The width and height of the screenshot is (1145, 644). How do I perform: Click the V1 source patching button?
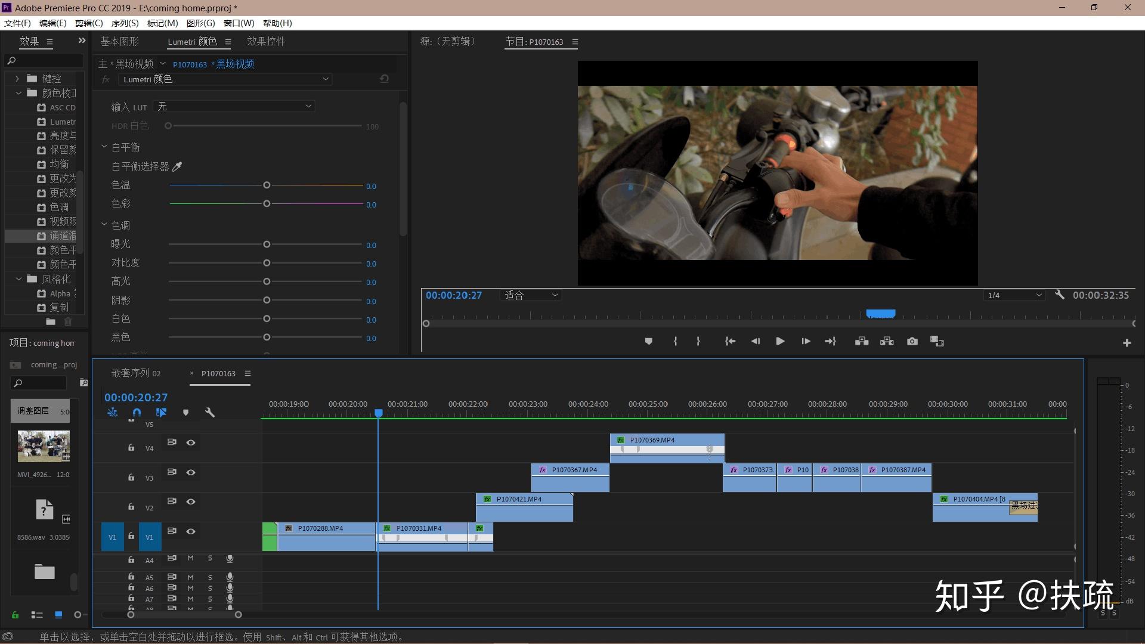(112, 537)
